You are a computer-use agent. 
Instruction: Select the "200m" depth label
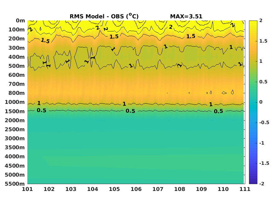pos(17,39)
